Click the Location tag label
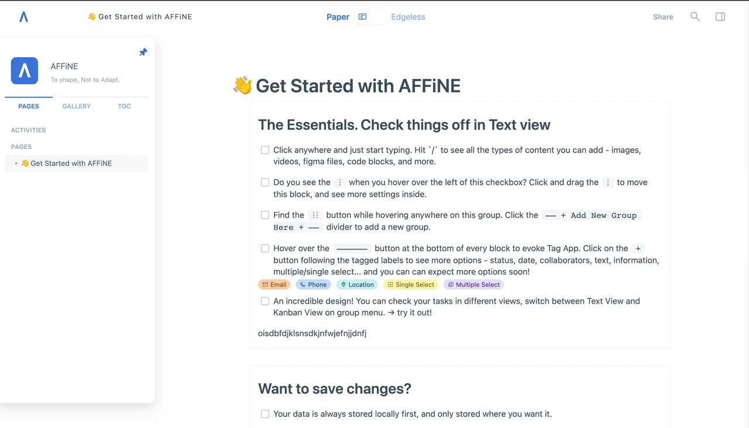The width and height of the screenshot is (749, 428). click(x=357, y=284)
